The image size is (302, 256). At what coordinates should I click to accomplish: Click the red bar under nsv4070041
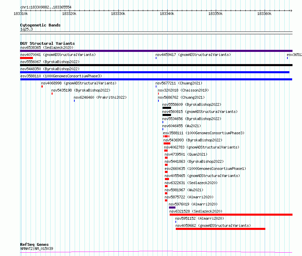pos(26,58)
